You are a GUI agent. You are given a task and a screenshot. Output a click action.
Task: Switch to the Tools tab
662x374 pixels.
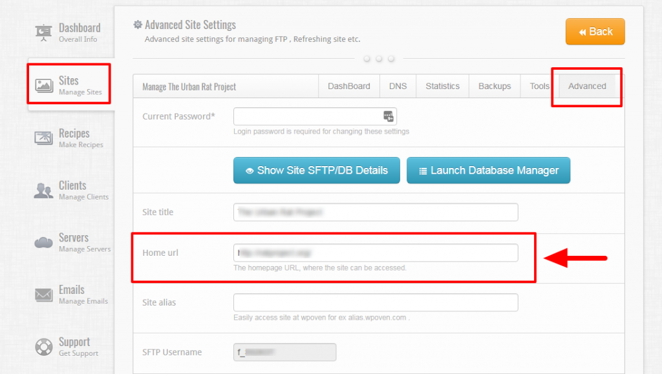tap(540, 86)
